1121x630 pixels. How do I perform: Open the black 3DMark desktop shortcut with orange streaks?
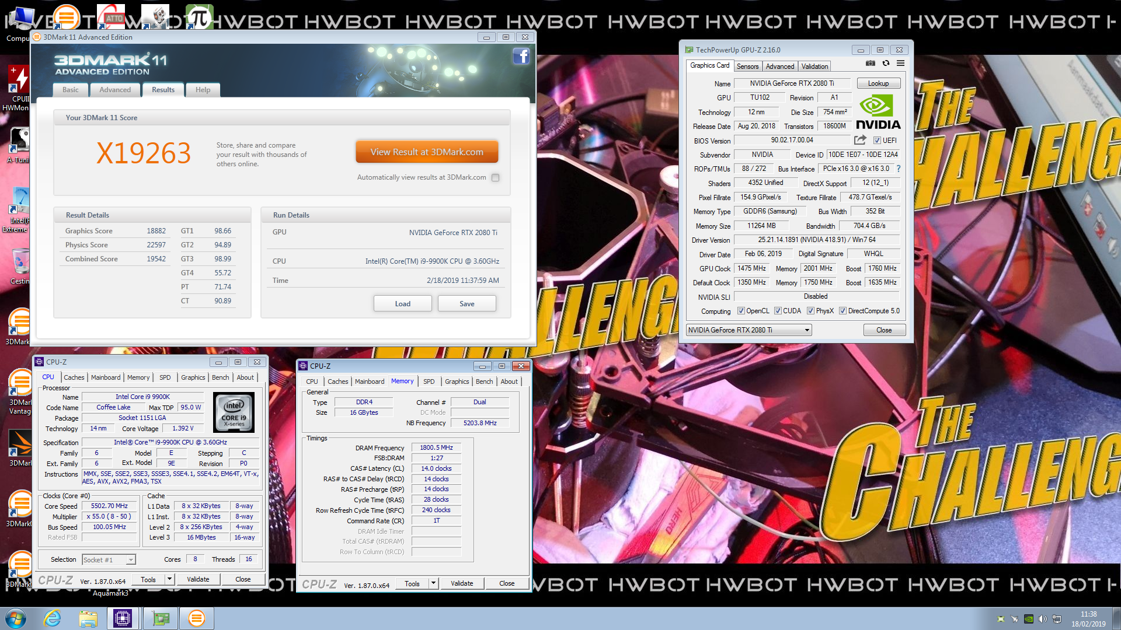pos(20,448)
